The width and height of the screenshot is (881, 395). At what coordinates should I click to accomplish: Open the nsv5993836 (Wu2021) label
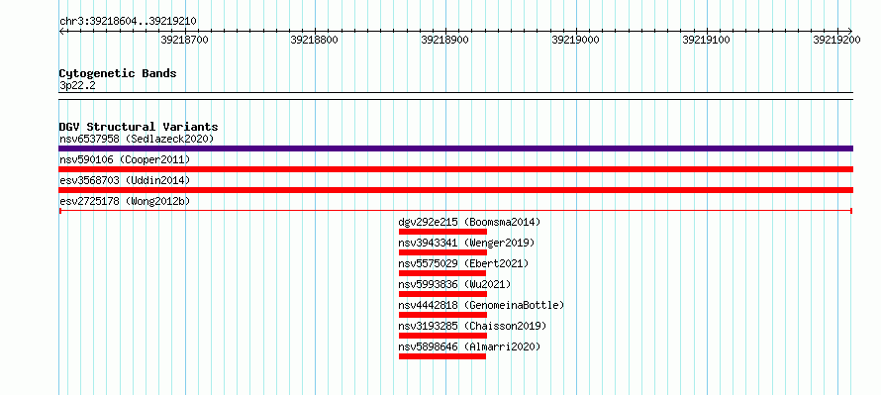[454, 284]
